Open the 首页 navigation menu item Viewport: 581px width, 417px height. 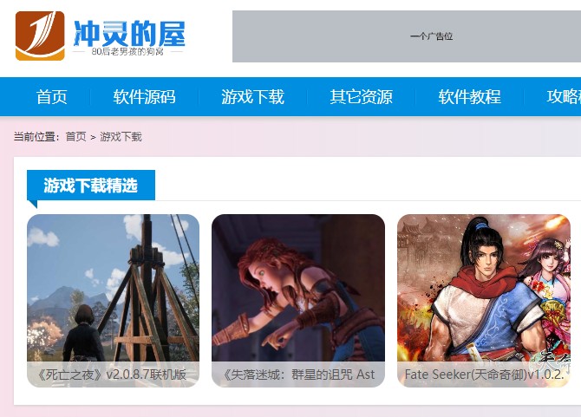51,97
